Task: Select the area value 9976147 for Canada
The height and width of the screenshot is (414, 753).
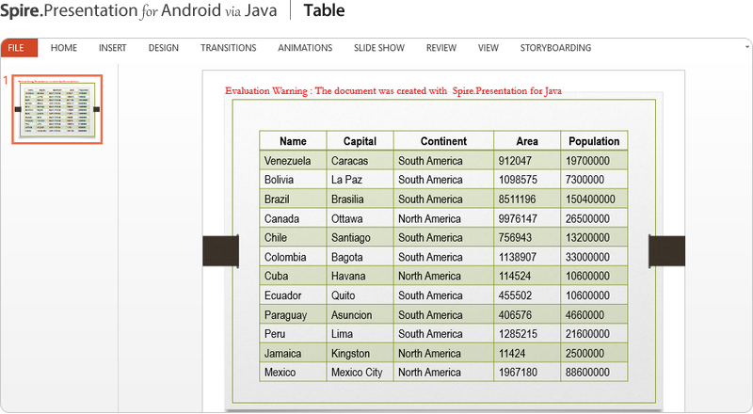Action: [519, 218]
